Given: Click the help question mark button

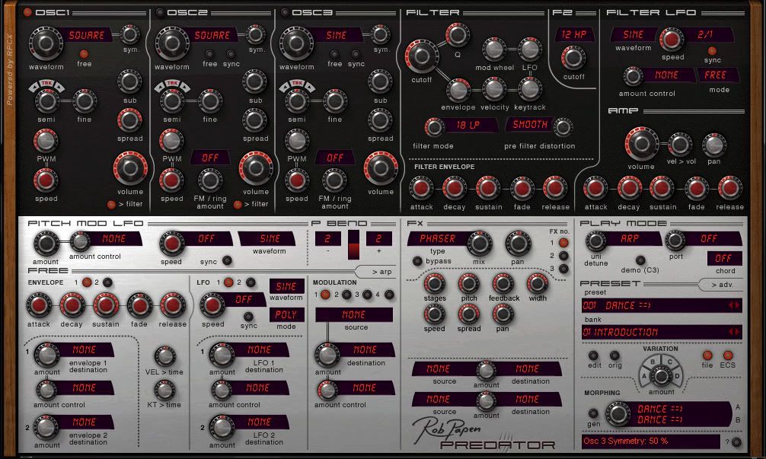Looking at the screenshot, I should pyautogui.click(x=736, y=442).
